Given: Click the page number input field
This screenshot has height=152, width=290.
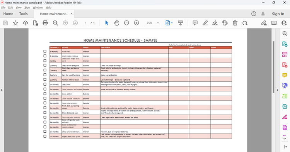Looking at the screenshot, I should 86,23.
